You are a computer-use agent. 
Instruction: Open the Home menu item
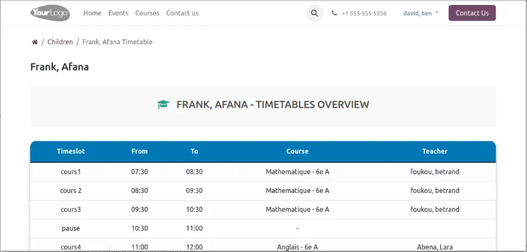92,13
